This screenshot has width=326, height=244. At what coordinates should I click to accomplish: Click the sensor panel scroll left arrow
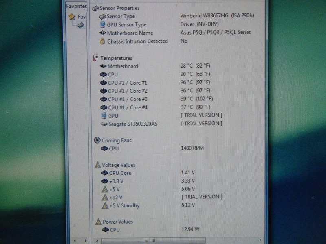[x=97, y=241]
